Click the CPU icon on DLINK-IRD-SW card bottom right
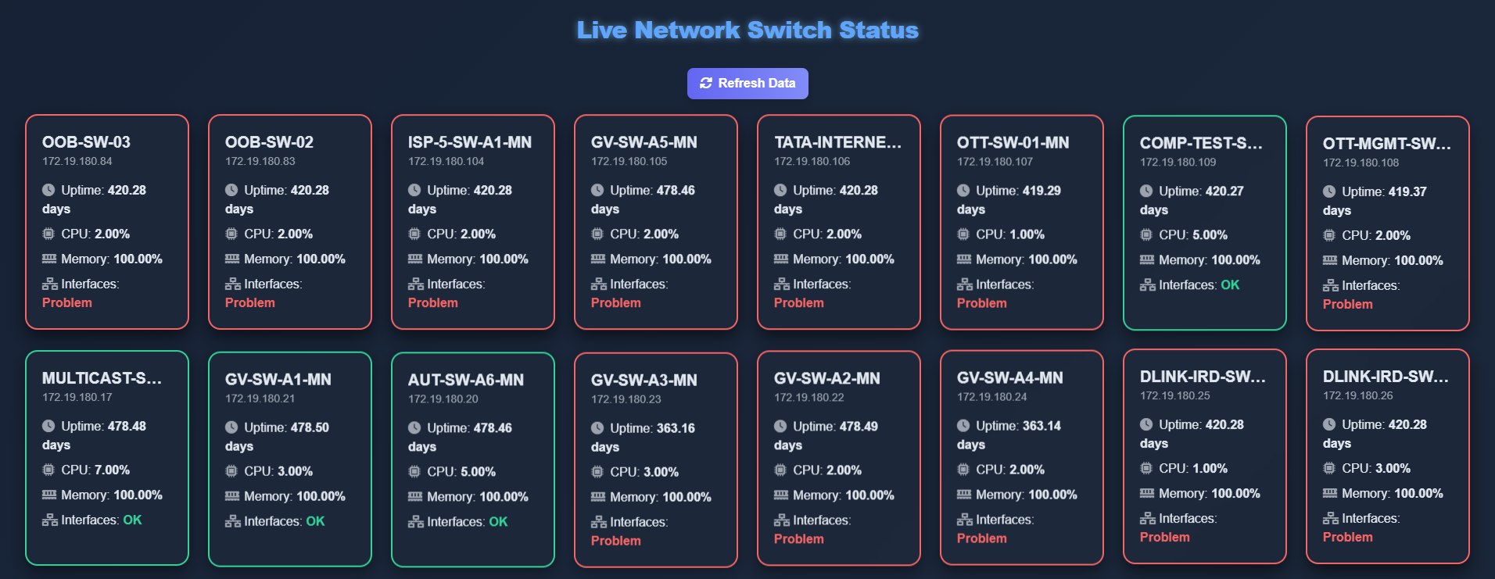Screen dimensions: 1495x579 (1328, 468)
